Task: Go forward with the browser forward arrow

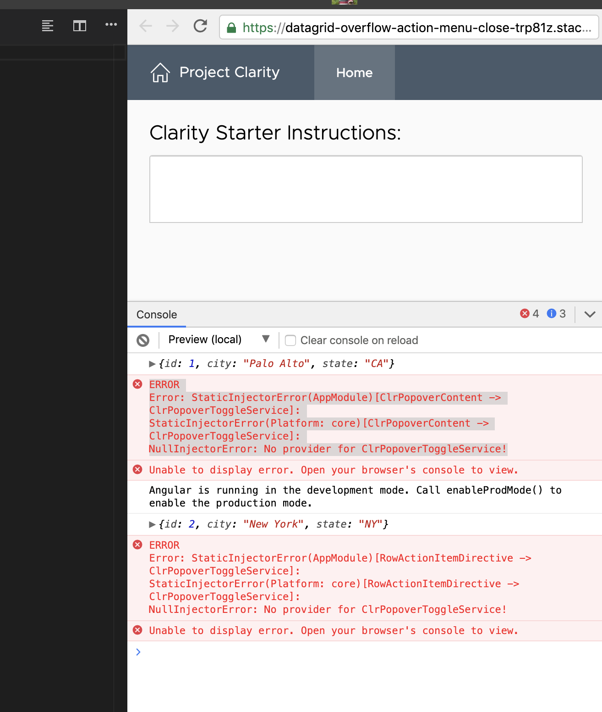Action: pos(173,26)
